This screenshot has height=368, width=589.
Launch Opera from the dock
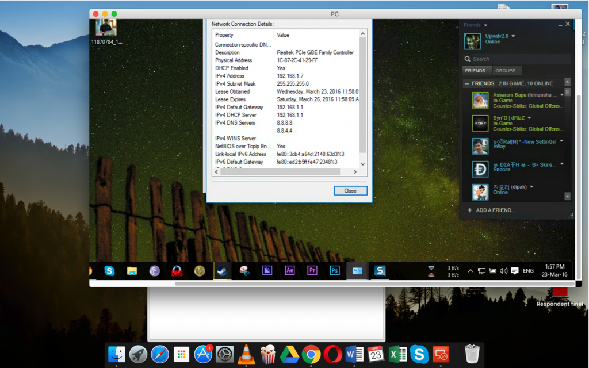tap(333, 354)
